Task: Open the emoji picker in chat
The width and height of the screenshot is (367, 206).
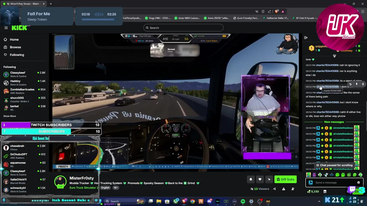Action: coord(358,183)
